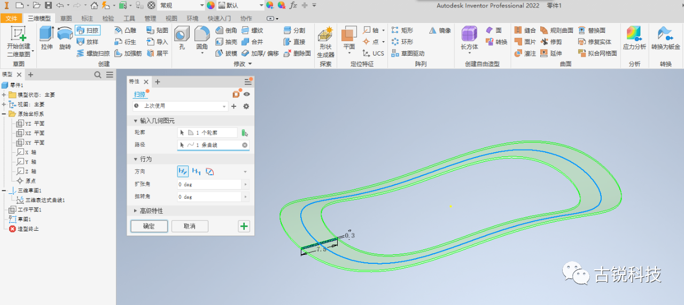Viewport: 684px width, 305px height.
Task: Activate the Sweep (扫掠) tool in ribbon
Action: pyautogui.click(x=88, y=30)
